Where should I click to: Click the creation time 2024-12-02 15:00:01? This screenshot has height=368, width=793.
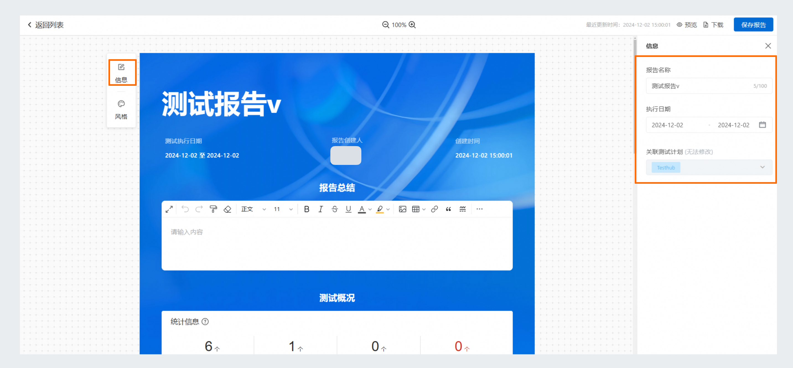(484, 155)
